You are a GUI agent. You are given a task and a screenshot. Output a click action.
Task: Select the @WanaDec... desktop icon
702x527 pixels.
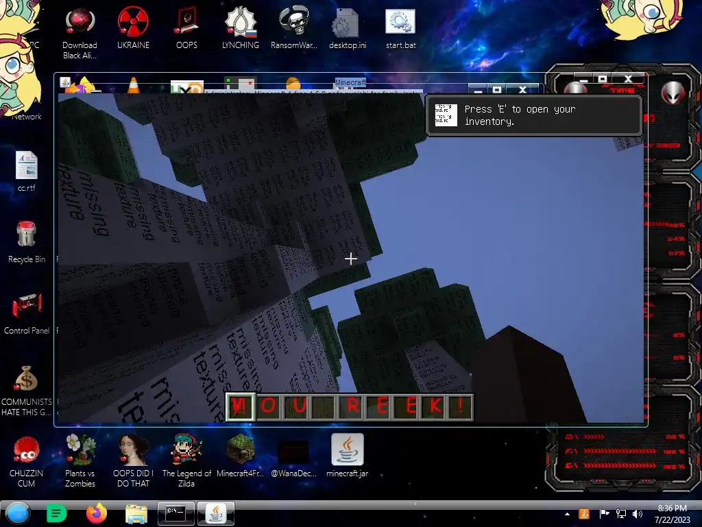coord(293,457)
